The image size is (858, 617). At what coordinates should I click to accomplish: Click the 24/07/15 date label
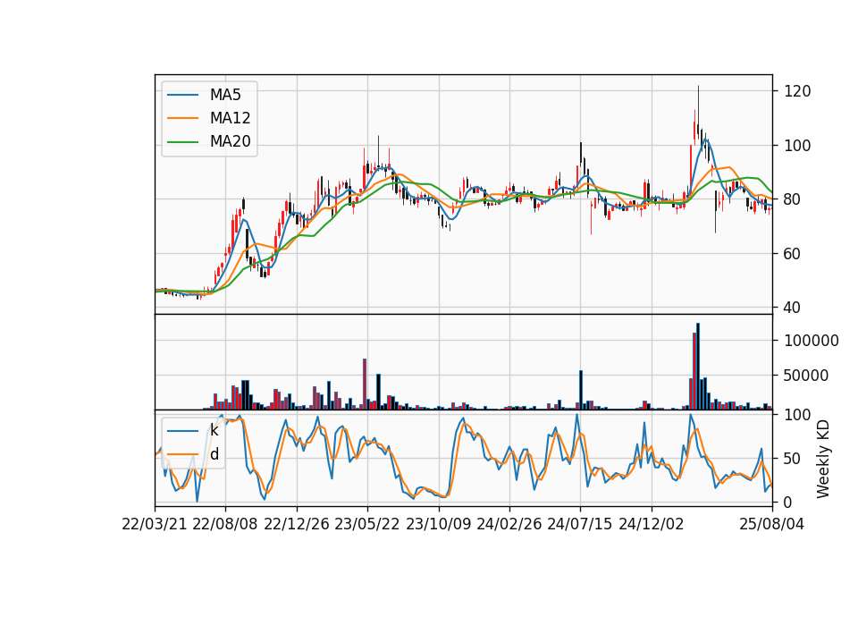[x=580, y=524]
